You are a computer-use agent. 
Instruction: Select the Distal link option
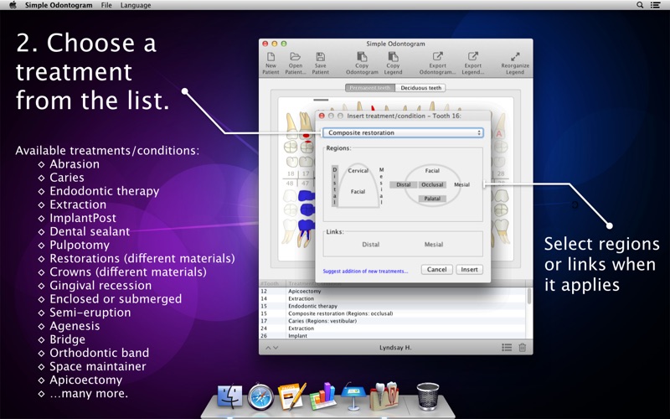[x=370, y=245]
